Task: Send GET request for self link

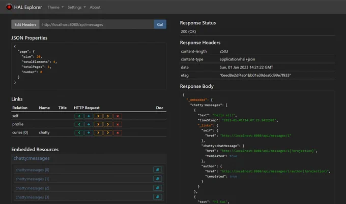Action: coord(79,116)
